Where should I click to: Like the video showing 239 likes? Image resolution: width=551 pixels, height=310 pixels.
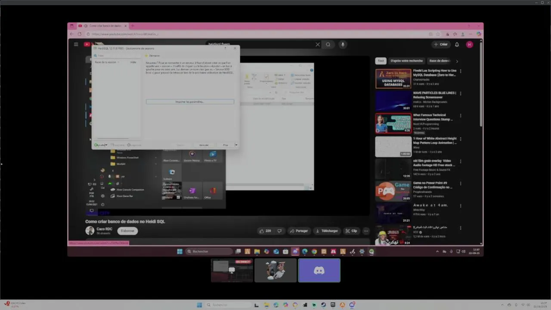coord(265,231)
